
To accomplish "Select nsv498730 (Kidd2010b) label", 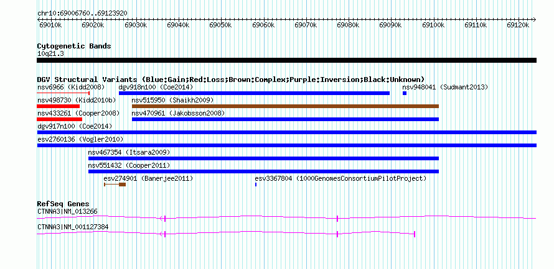I will click(77, 100).
